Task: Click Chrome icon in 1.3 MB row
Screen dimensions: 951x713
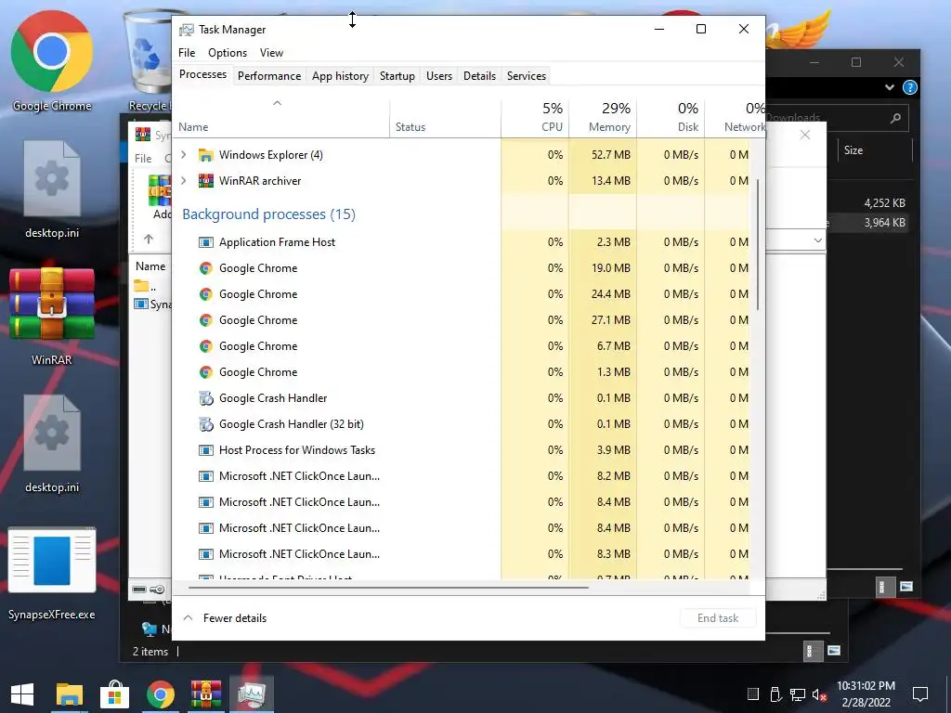Action: click(x=206, y=372)
